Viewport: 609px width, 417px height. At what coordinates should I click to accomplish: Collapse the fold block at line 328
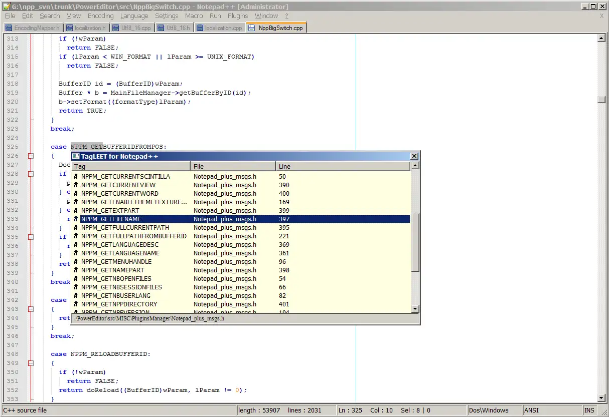[x=31, y=174]
